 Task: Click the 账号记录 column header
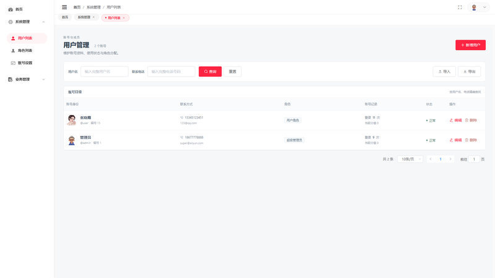pos(371,104)
